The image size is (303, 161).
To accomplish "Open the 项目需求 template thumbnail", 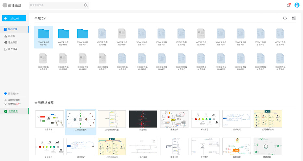I will [49, 119].
